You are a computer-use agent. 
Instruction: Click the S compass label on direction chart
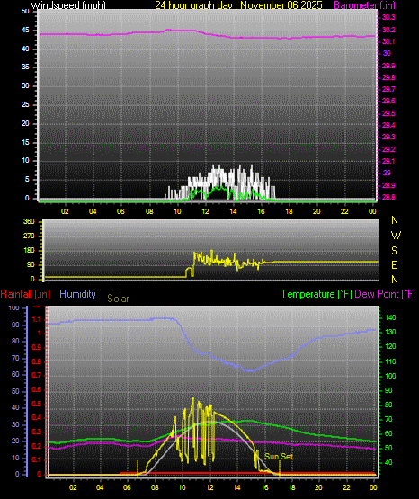coord(394,251)
